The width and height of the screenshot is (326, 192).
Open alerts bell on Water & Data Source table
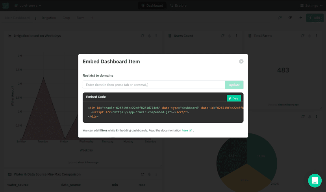[149, 174]
